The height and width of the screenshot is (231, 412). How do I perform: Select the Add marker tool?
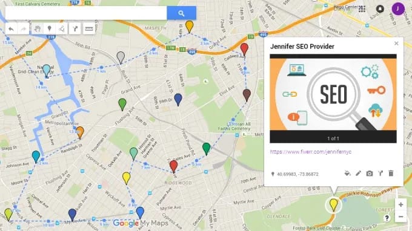(x=50, y=29)
